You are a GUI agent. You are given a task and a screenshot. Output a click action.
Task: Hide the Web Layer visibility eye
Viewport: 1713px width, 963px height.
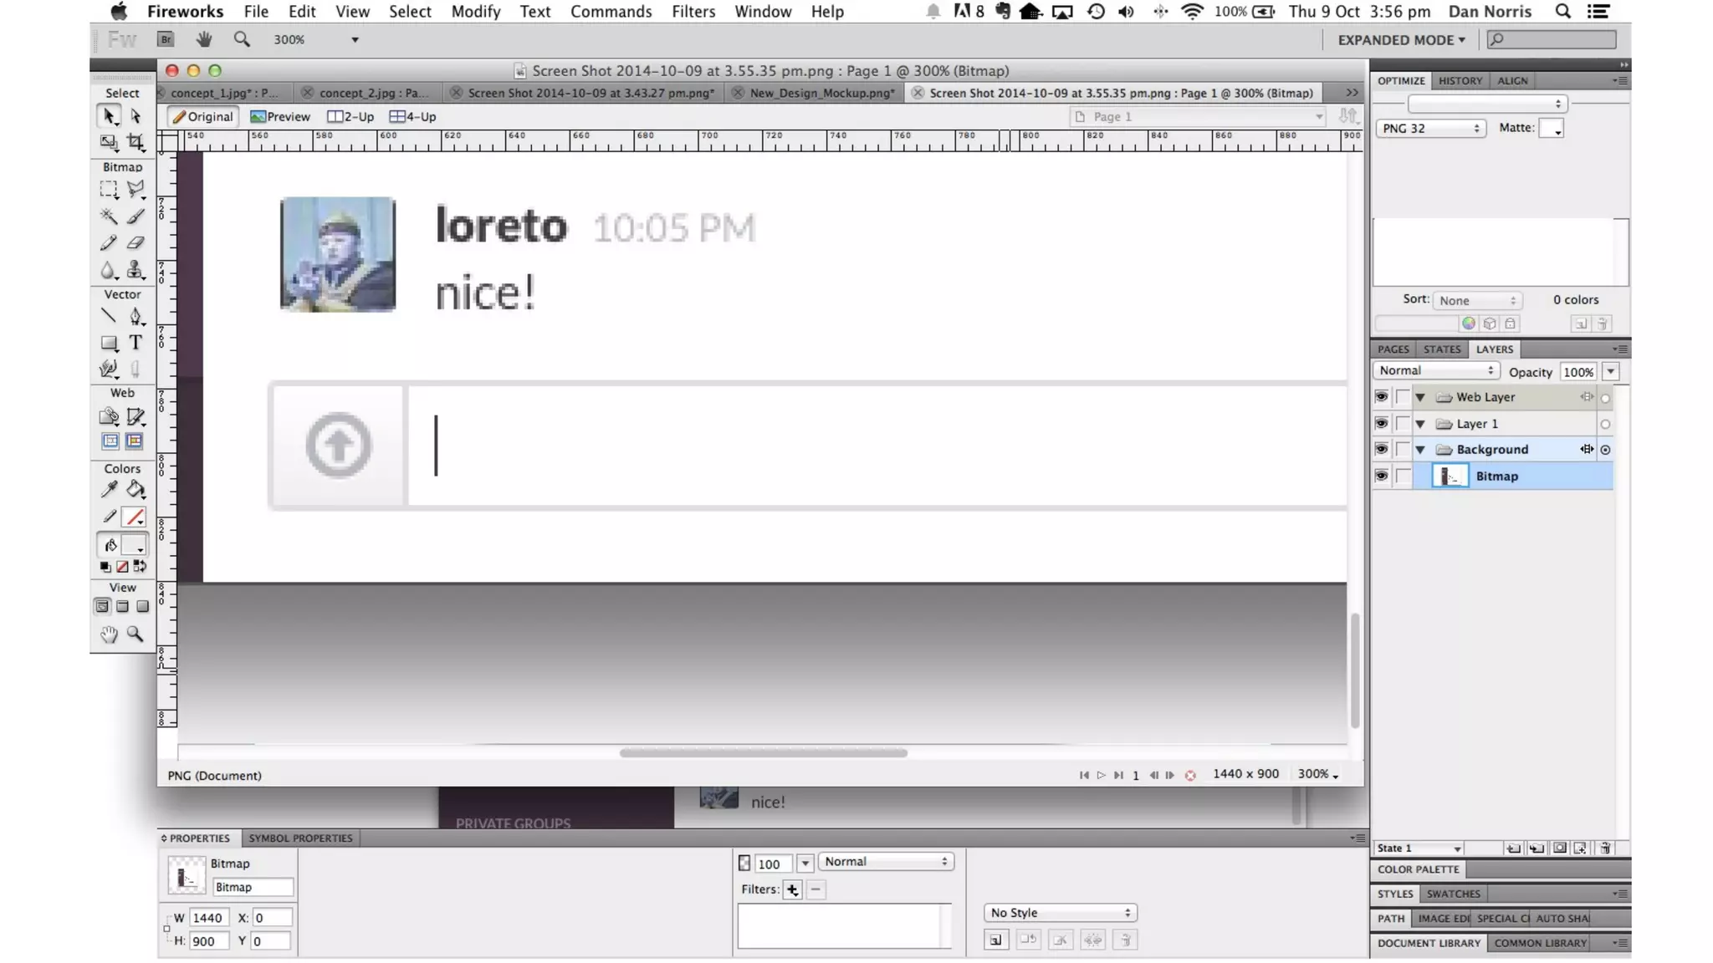point(1381,397)
